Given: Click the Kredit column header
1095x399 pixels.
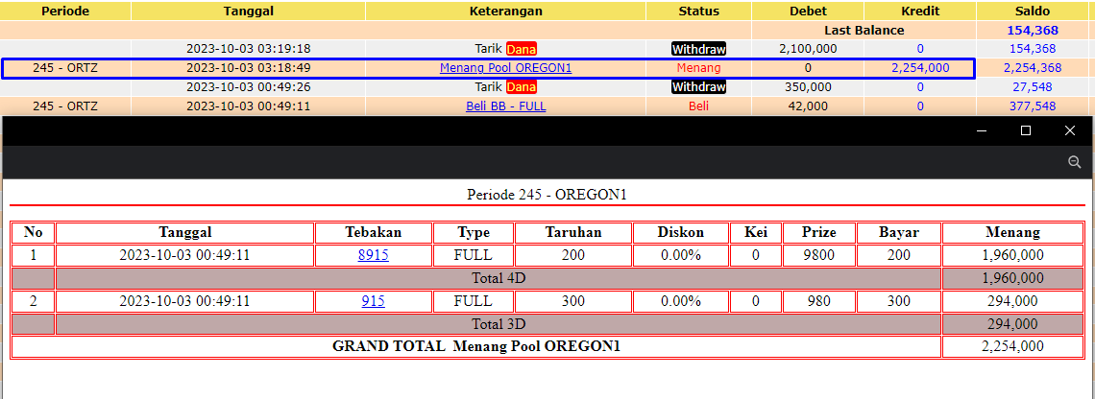Looking at the screenshot, I should (920, 12).
